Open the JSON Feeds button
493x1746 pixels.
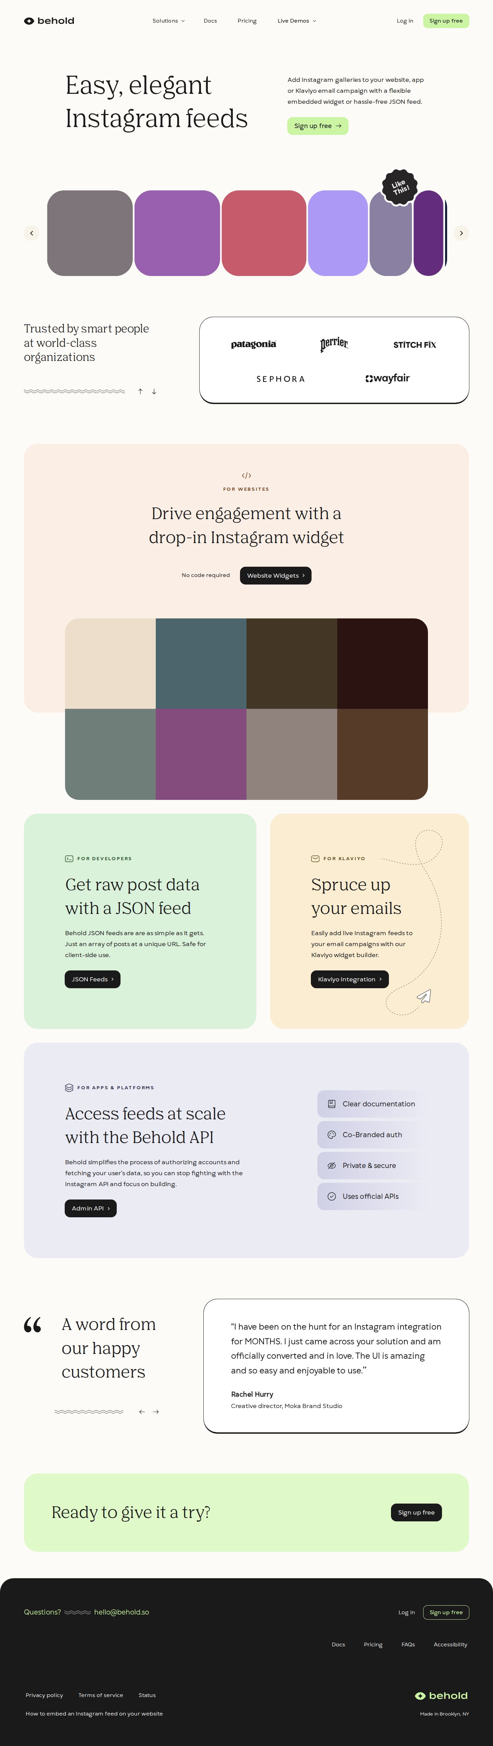[x=92, y=979]
